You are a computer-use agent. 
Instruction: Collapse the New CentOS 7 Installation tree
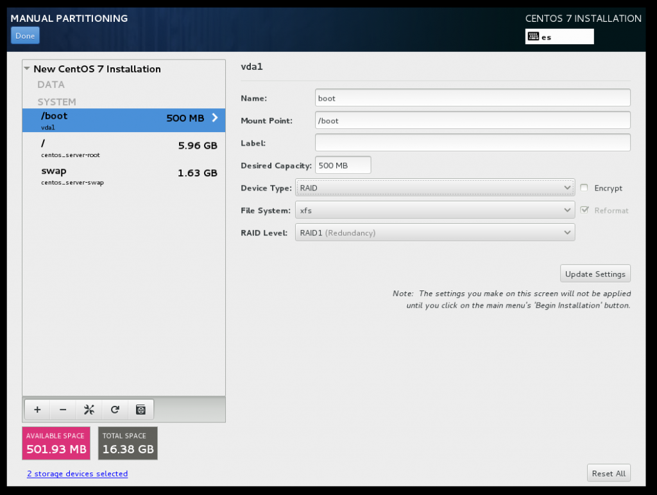click(x=26, y=68)
